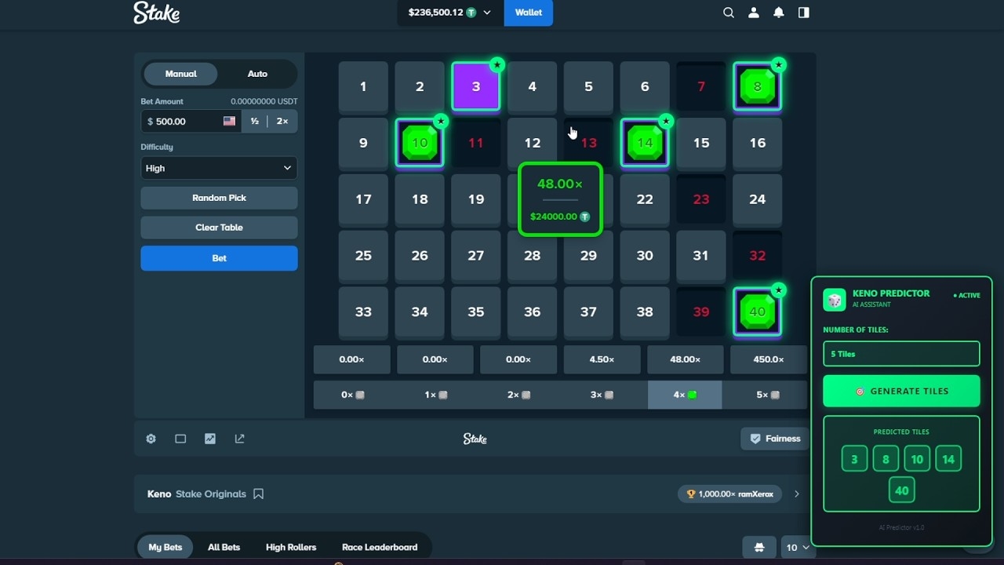Open game settings gear icon
Screen dimensions: 1004x565
click(x=151, y=439)
